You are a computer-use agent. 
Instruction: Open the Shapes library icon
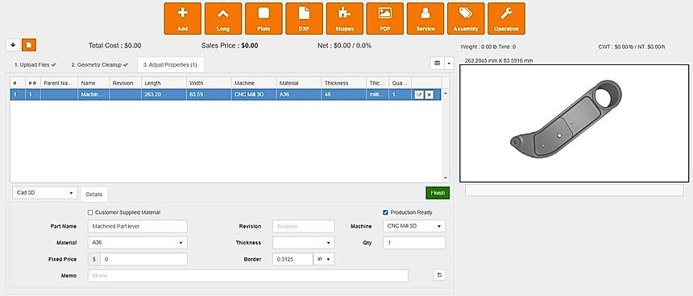(x=344, y=18)
